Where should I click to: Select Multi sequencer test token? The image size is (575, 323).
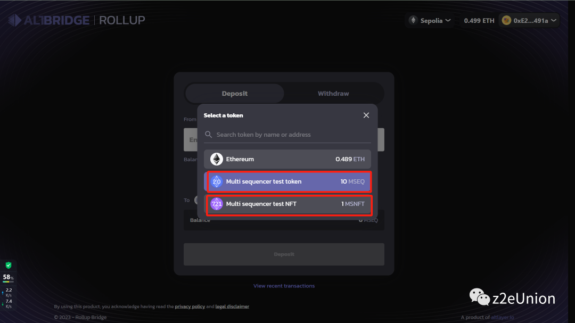(x=287, y=181)
